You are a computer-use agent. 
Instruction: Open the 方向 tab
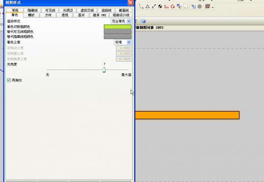coord(48,15)
